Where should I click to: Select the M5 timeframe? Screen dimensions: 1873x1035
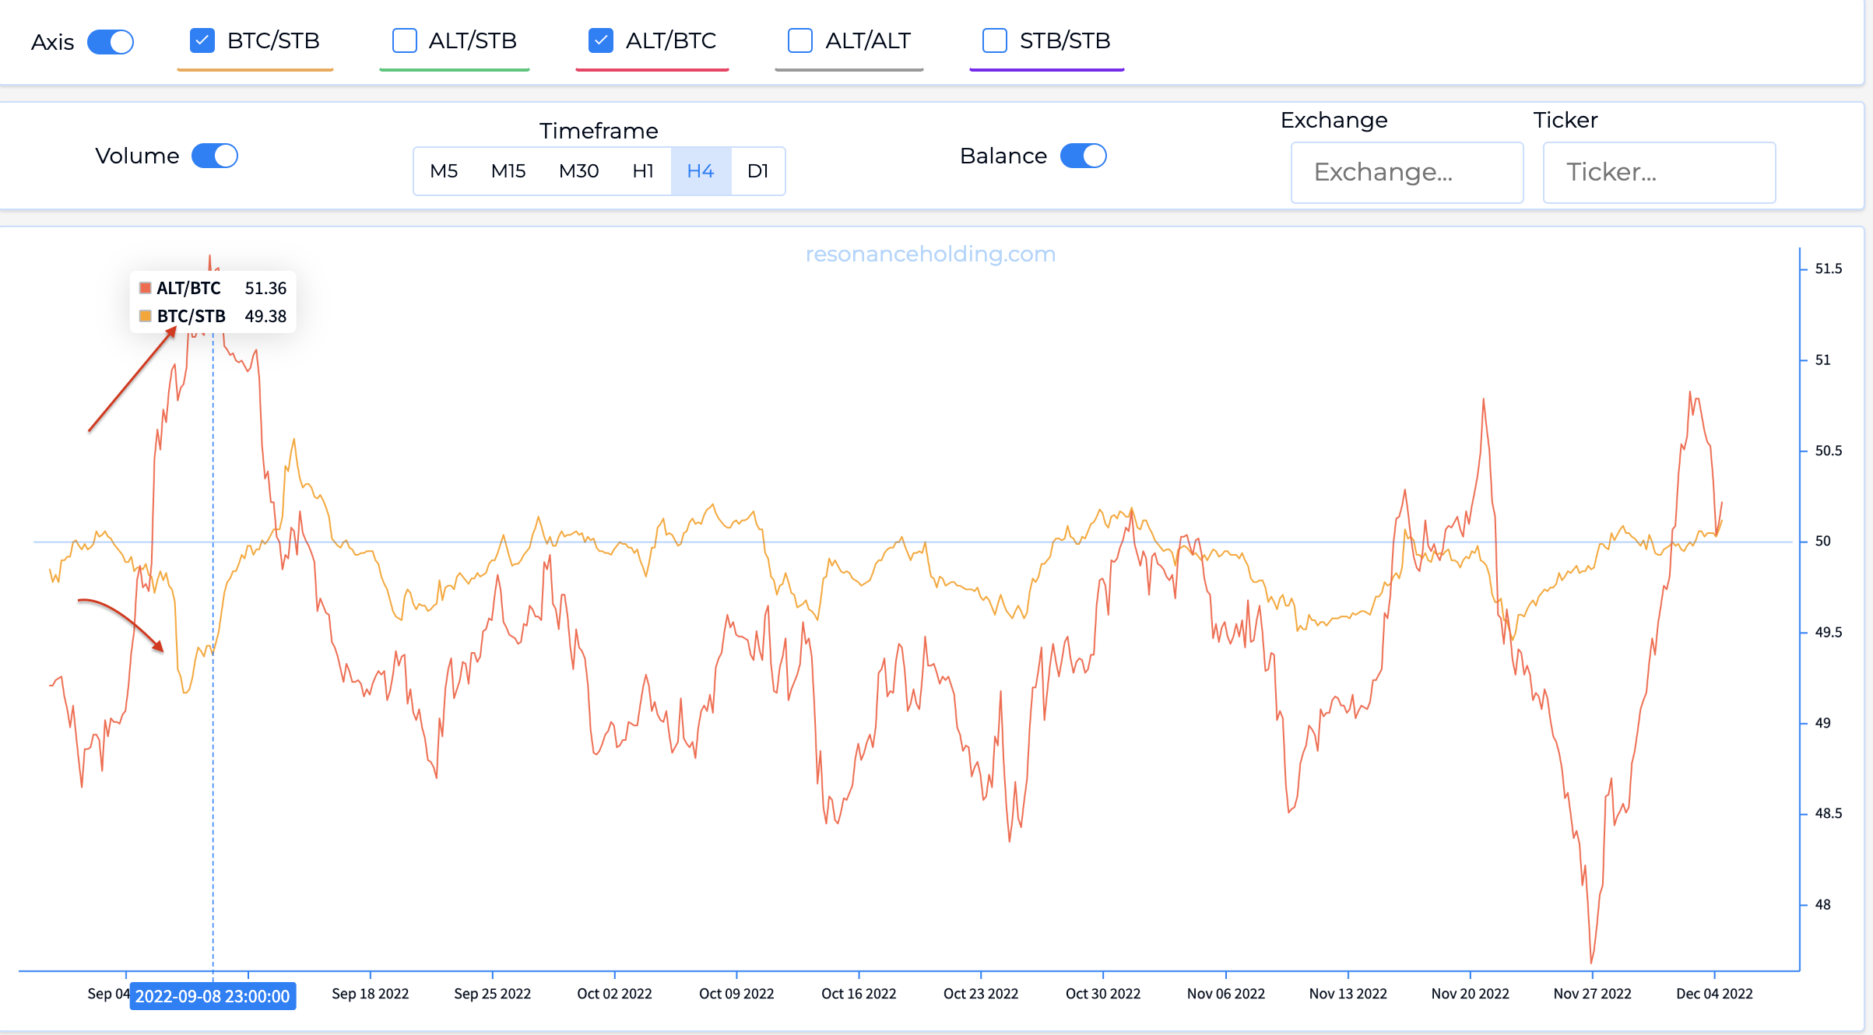click(x=444, y=171)
